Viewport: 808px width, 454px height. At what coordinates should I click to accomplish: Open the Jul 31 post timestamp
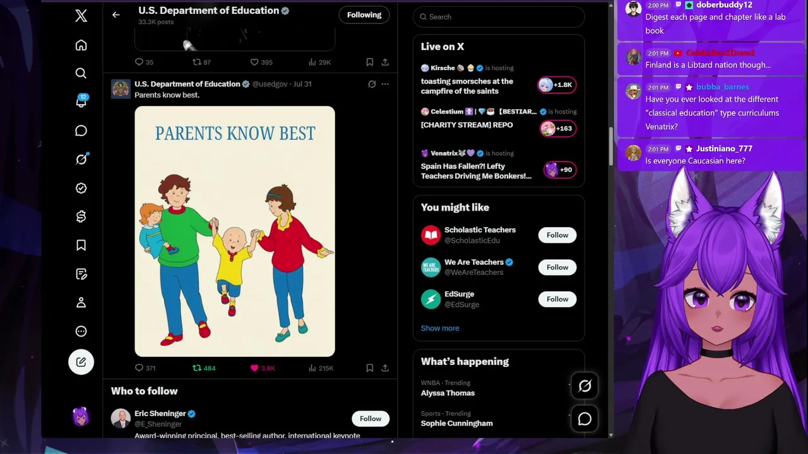coord(302,84)
